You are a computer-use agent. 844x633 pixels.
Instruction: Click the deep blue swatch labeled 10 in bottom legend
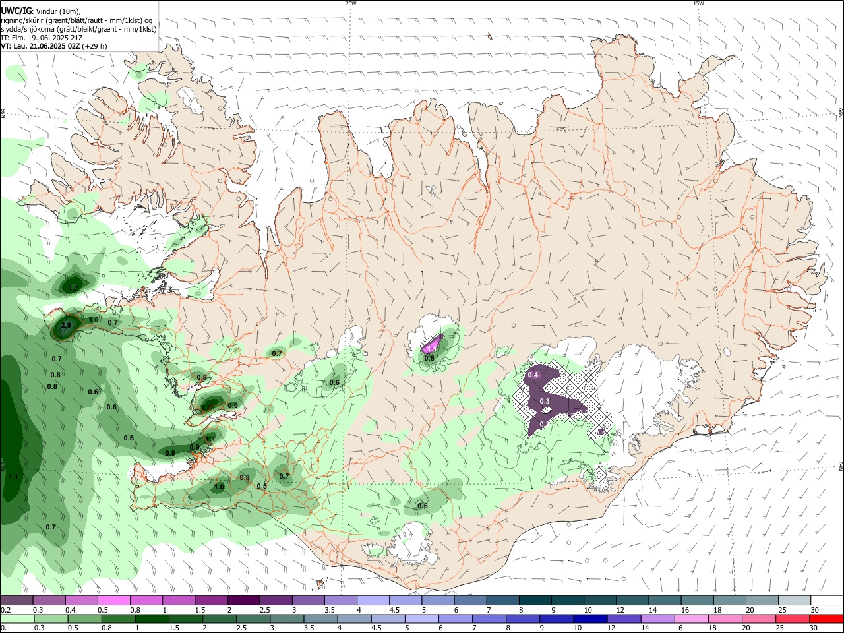(590, 619)
